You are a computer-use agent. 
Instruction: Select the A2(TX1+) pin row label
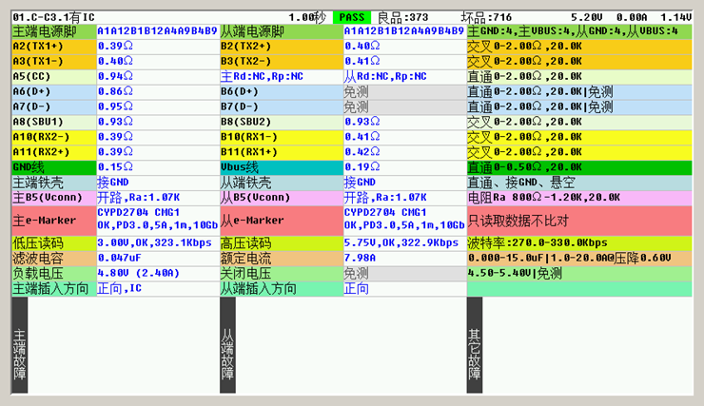[x=53, y=45]
